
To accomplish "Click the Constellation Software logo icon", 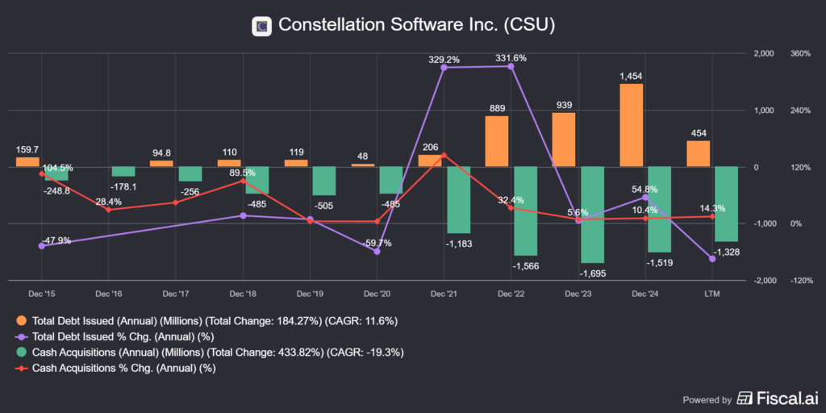I will point(261,26).
